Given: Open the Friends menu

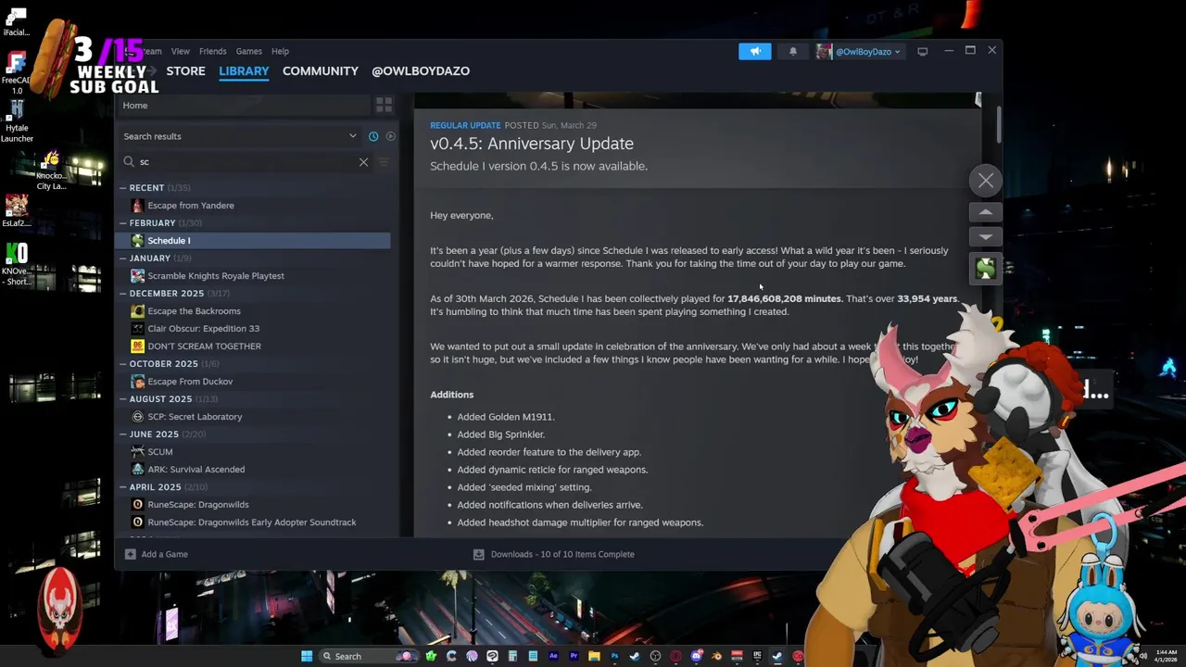Looking at the screenshot, I should tap(212, 52).
